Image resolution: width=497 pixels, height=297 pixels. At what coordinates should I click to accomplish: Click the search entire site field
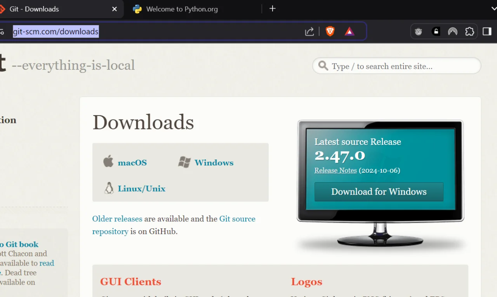(x=396, y=66)
